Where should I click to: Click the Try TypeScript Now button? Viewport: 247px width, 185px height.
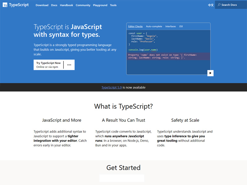tap(48, 63)
